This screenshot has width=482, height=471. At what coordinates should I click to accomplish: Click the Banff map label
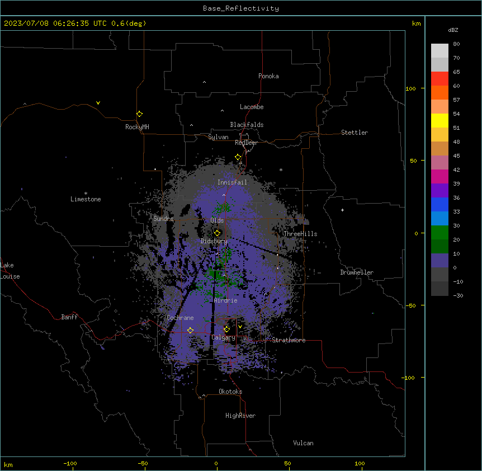tap(69, 317)
